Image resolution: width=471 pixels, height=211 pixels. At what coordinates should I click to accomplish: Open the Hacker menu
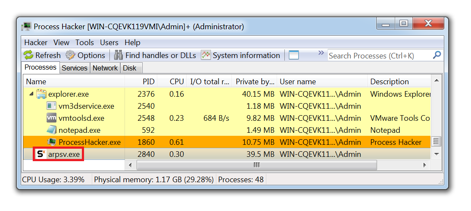[36, 43]
